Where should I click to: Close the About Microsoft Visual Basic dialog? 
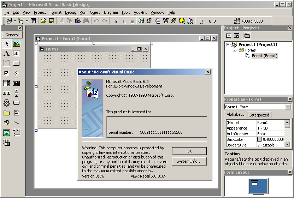tap(207, 72)
